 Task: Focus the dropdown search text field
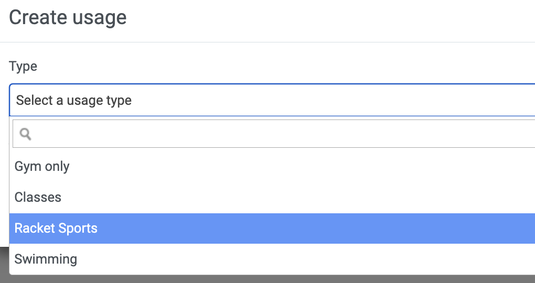tap(274, 134)
